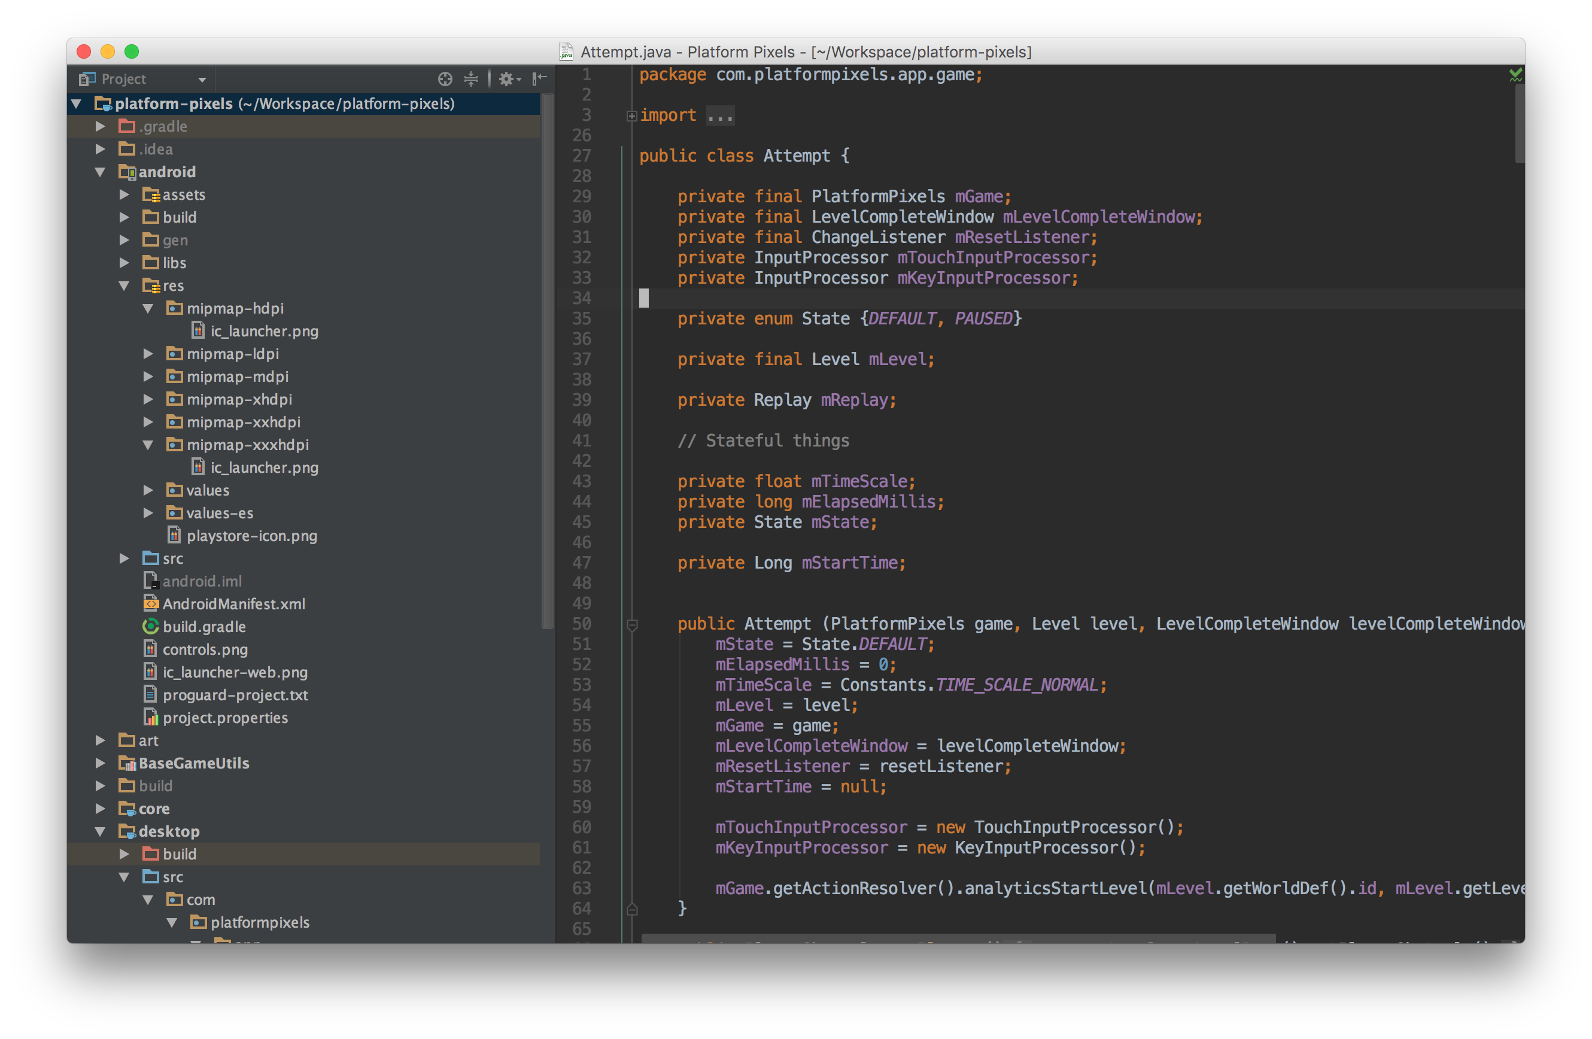Screen dimensions: 1592x1039
Task: Unfold the collapsed import statements
Action: (x=631, y=116)
